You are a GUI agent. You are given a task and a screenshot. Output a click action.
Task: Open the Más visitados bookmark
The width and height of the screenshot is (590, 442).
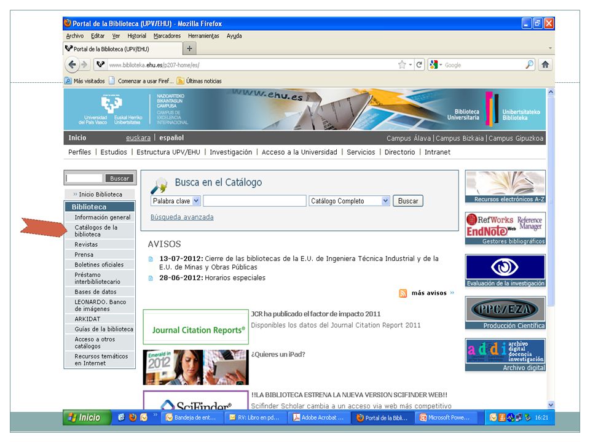coord(85,81)
